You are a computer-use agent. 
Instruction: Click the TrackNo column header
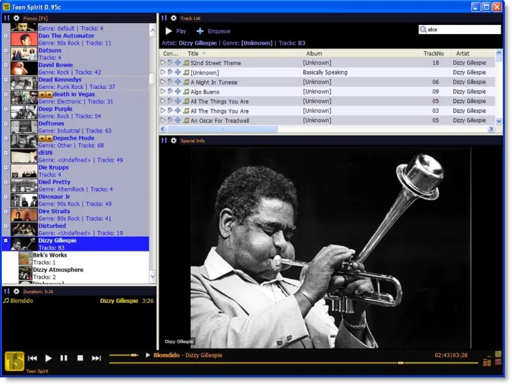[433, 54]
